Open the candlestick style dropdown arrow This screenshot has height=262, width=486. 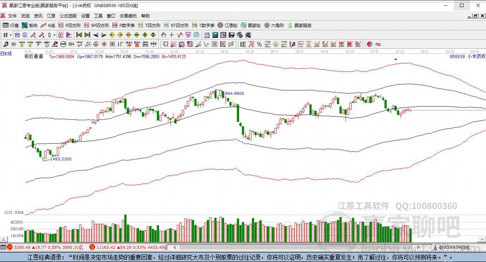pos(55,35)
